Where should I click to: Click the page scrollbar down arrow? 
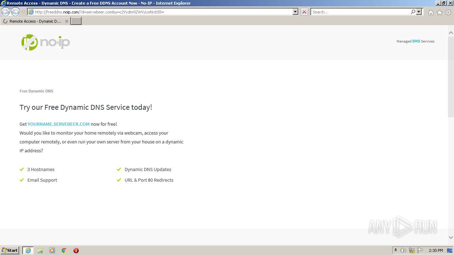[451, 238]
